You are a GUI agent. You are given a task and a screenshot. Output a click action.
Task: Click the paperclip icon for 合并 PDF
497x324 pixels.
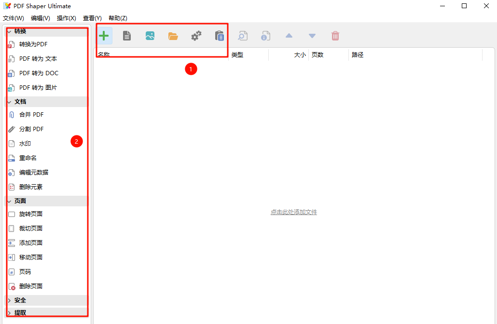(12, 115)
